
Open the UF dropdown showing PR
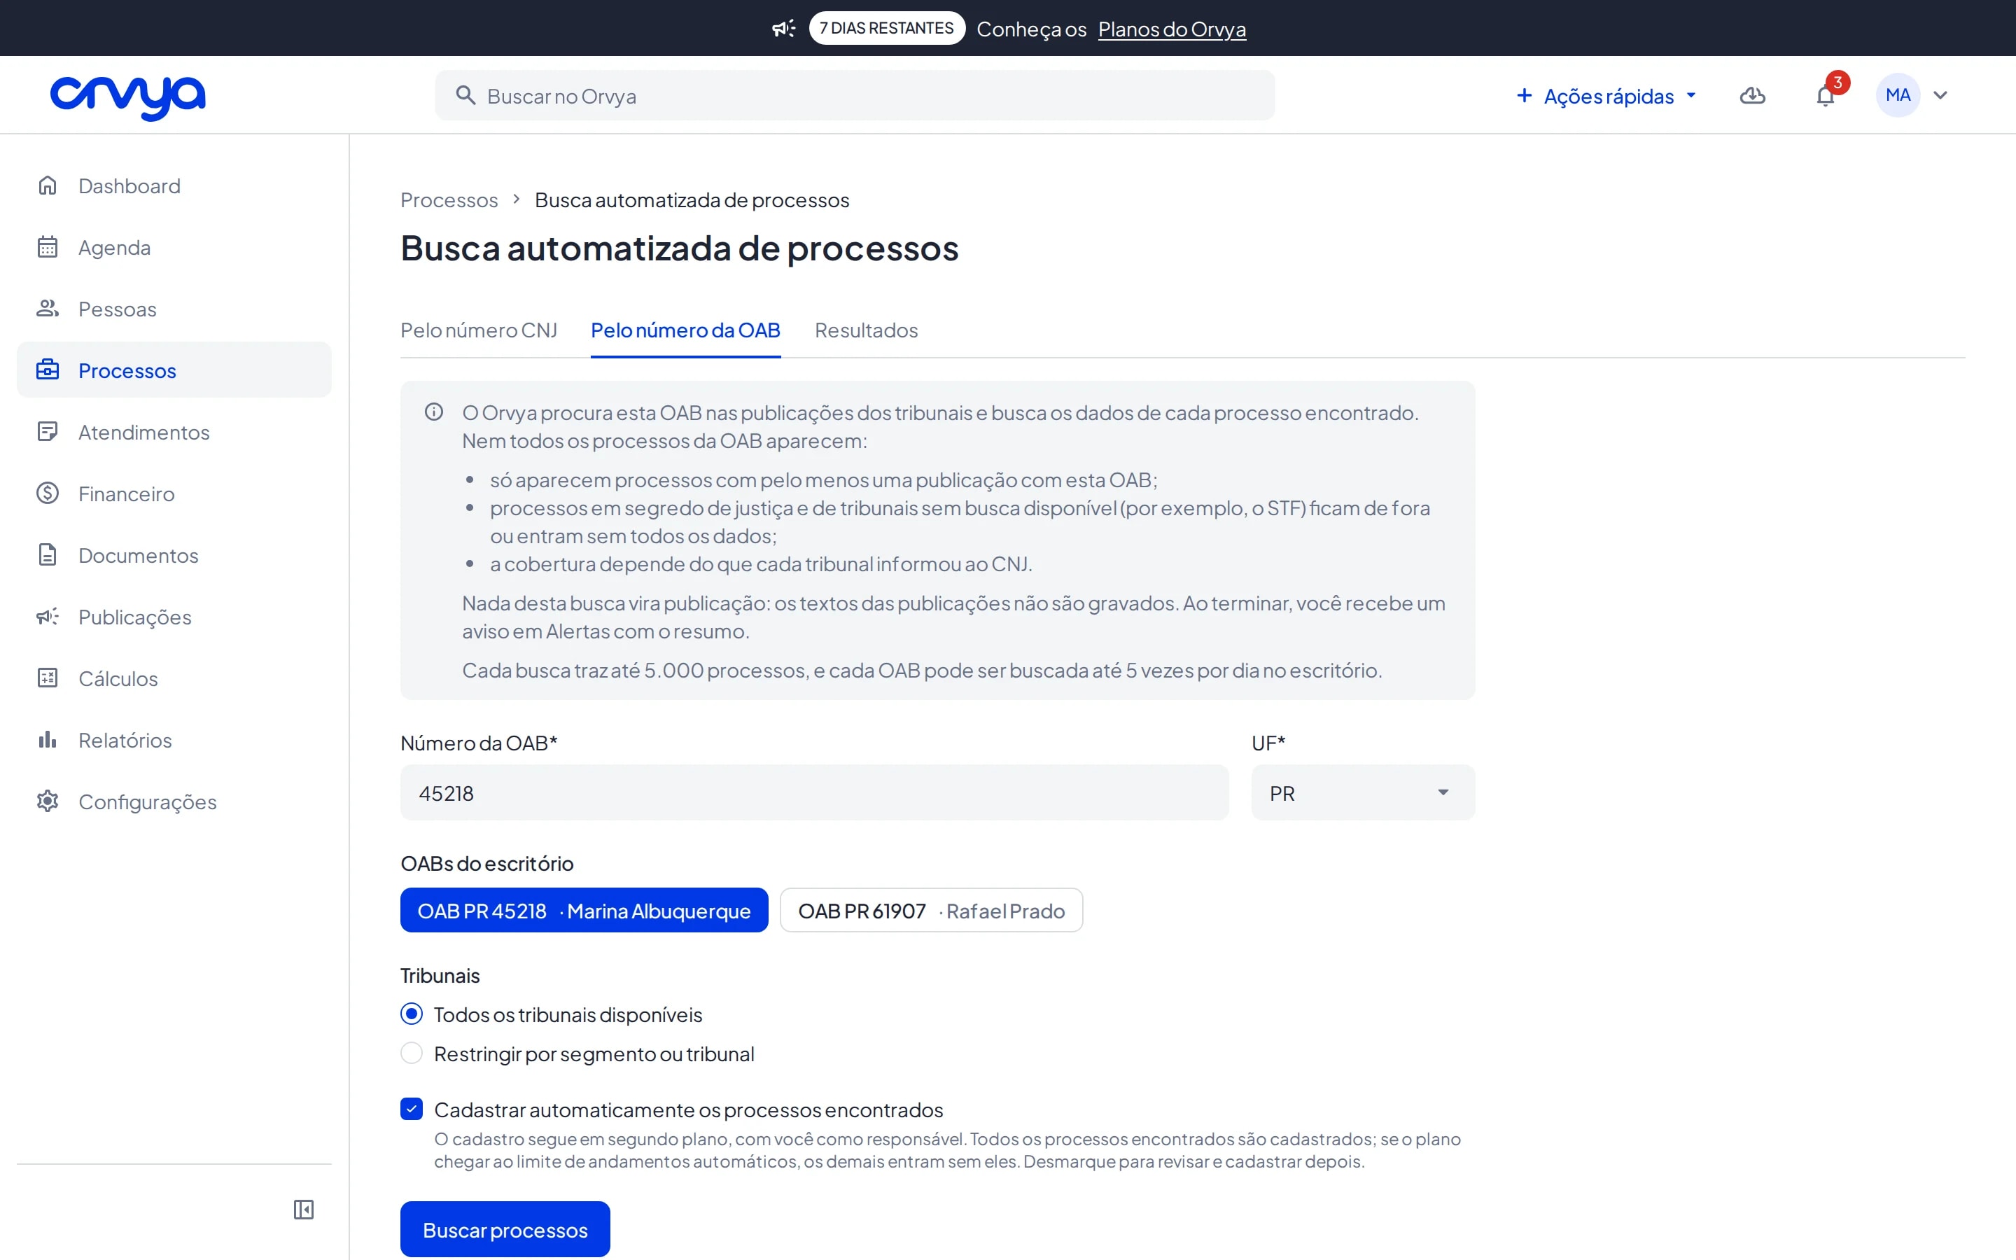pos(1363,792)
